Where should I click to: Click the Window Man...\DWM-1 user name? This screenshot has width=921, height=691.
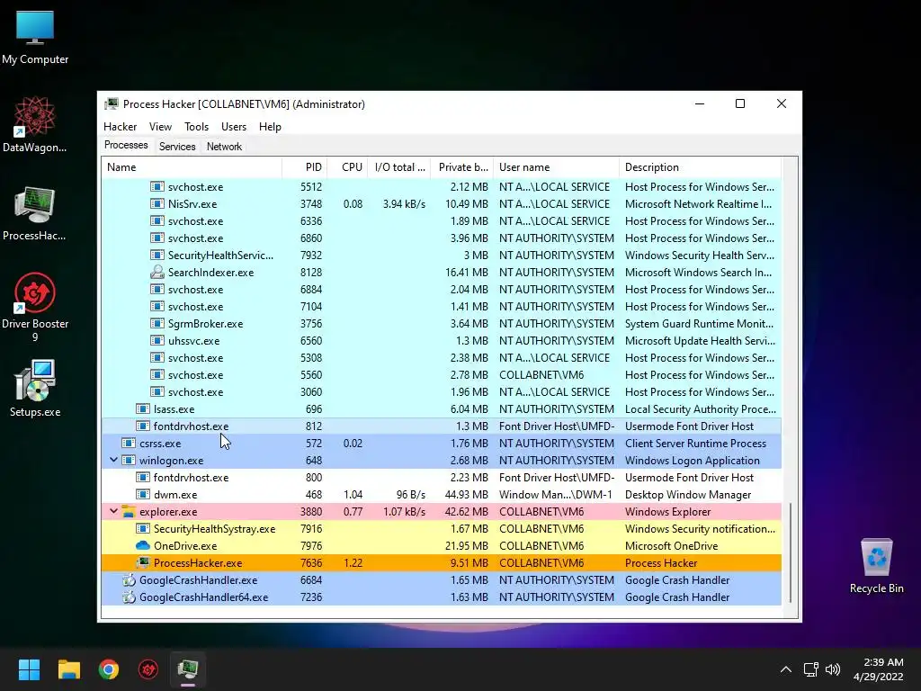(x=556, y=495)
